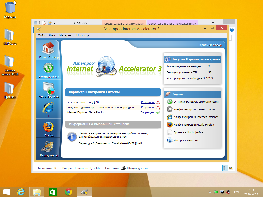Click the Конфигурирация Internet Explorer task icon

tap(170, 117)
